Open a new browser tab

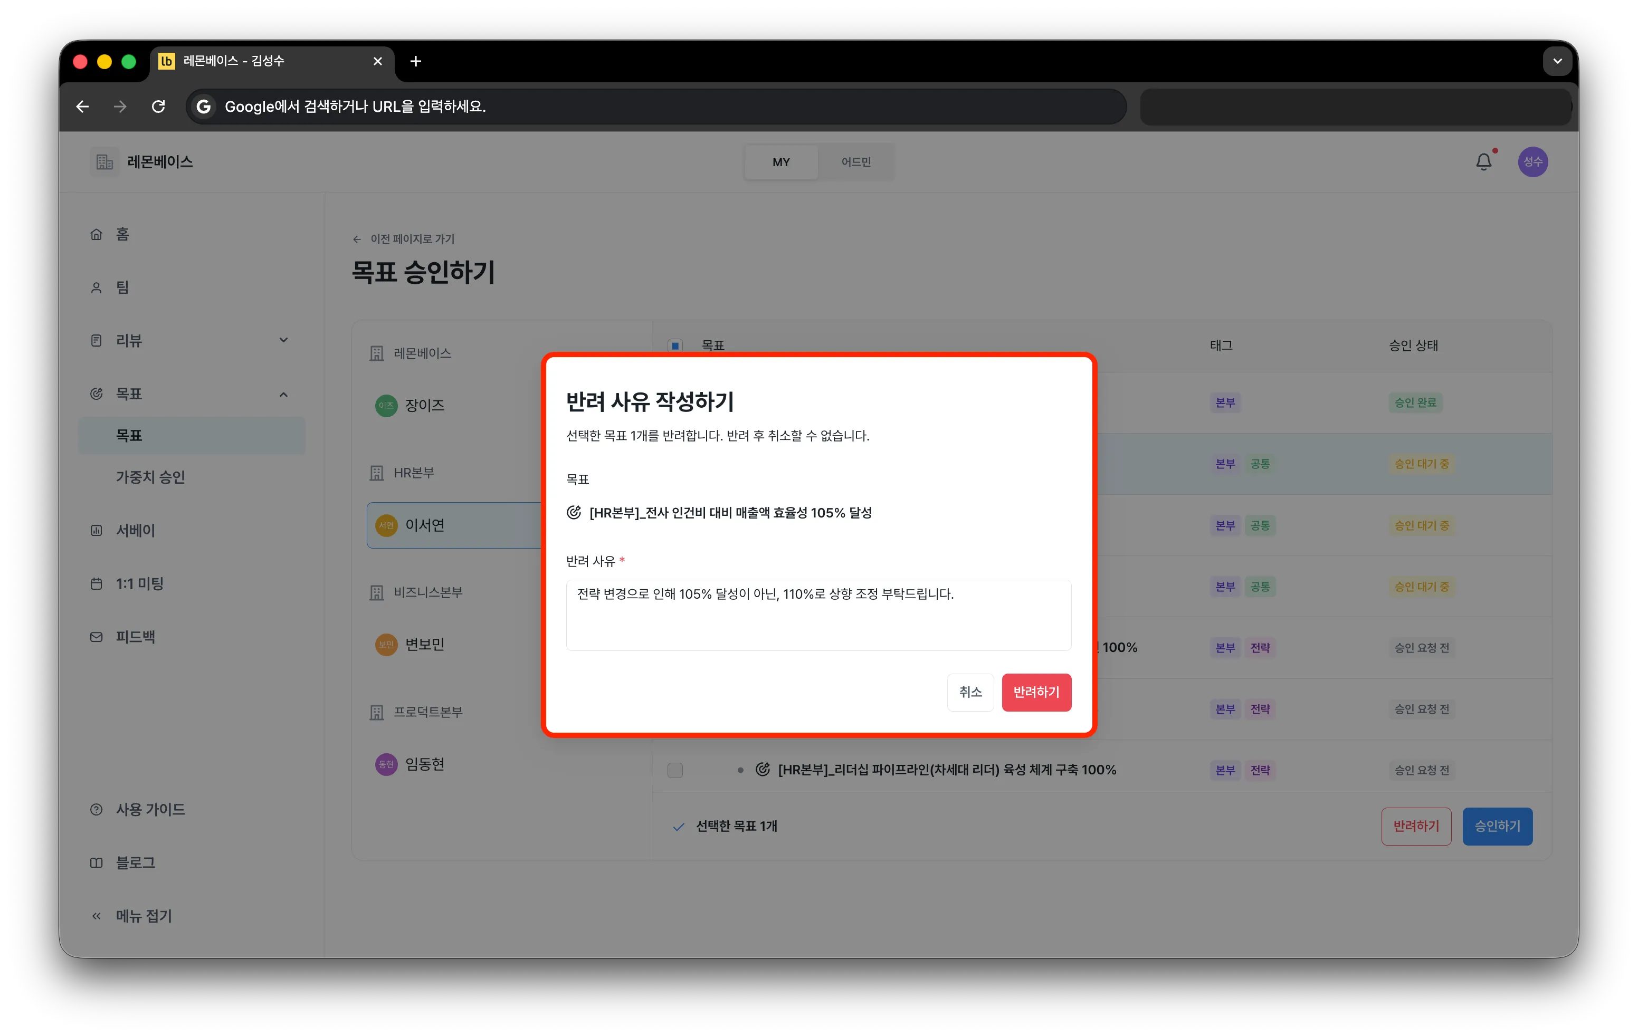pyautogui.click(x=416, y=61)
